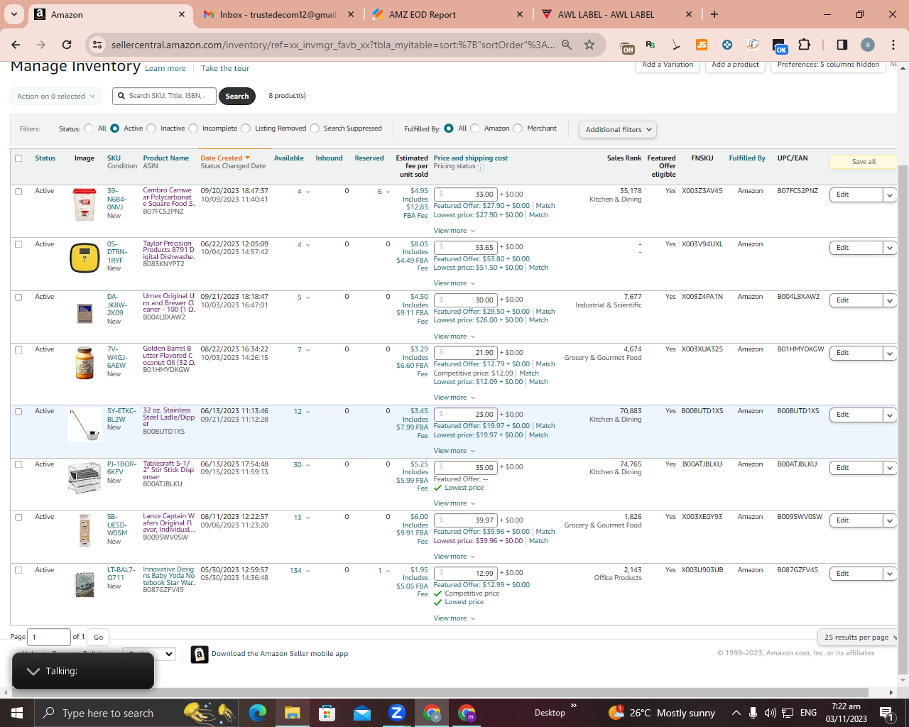The width and height of the screenshot is (909, 727).
Task: Bookmark this page with the star icon
Action: click(589, 45)
